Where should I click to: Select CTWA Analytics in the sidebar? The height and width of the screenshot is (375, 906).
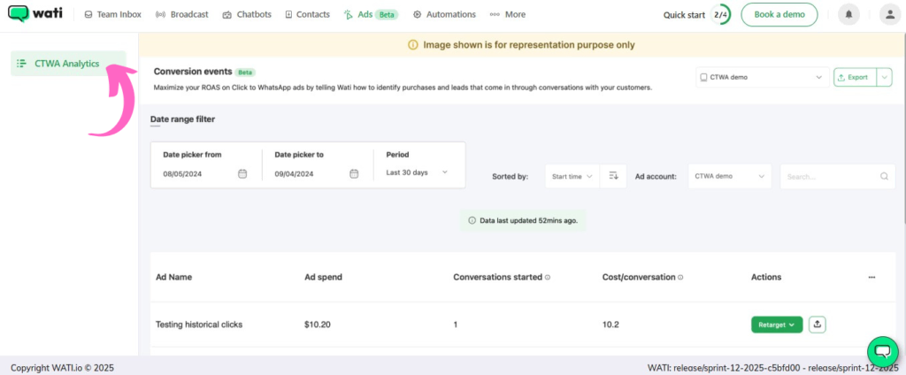coord(67,64)
